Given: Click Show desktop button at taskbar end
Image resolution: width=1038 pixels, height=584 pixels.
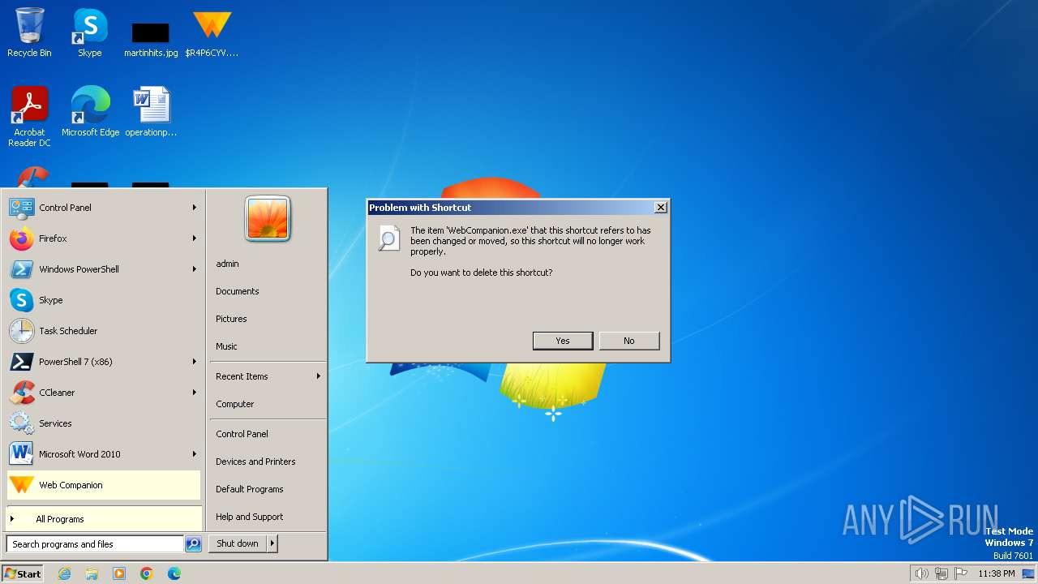Looking at the screenshot, I should (x=1028, y=573).
